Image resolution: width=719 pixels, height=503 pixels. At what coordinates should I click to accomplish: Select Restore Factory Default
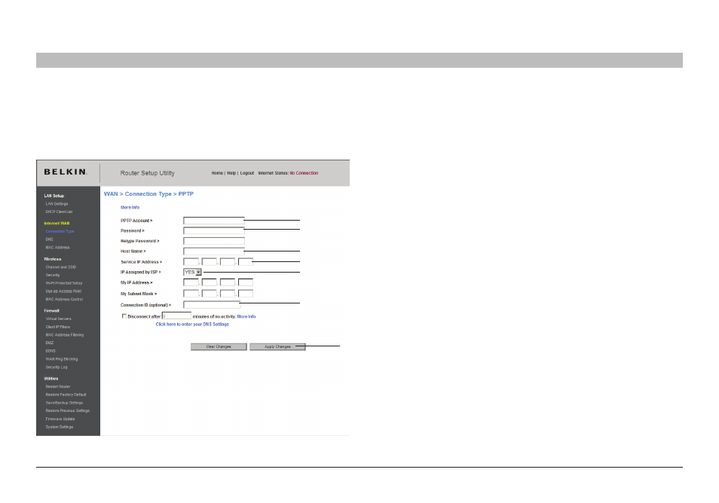66,395
